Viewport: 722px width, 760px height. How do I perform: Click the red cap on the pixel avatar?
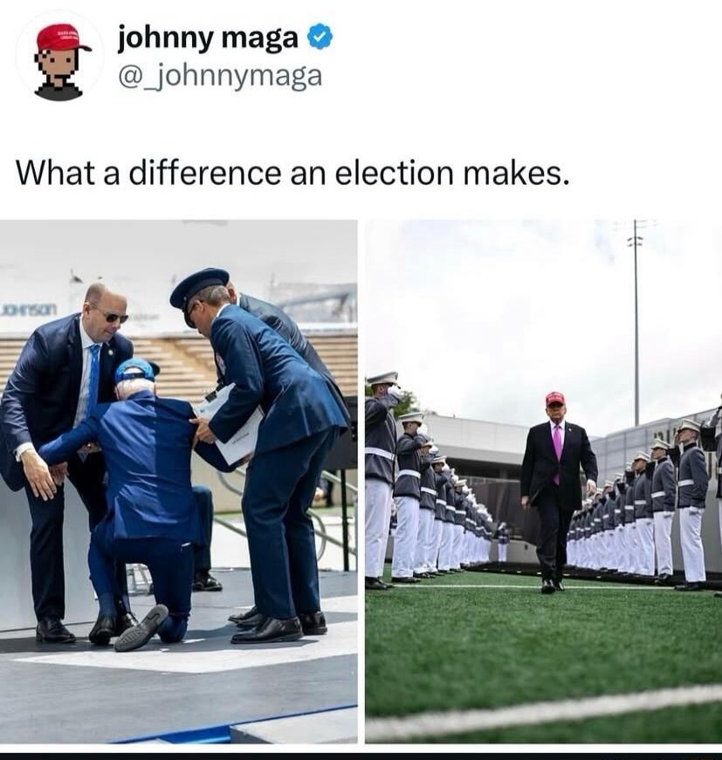point(62,38)
